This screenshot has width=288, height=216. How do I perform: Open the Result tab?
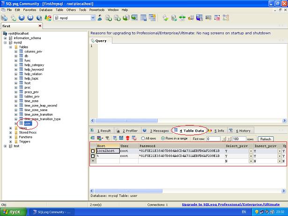tap(102, 131)
